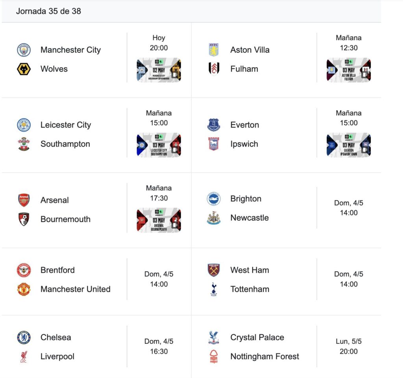Open the Leicester City vs Southampton preview thumbnail
The height and width of the screenshot is (378, 403).
(x=159, y=145)
